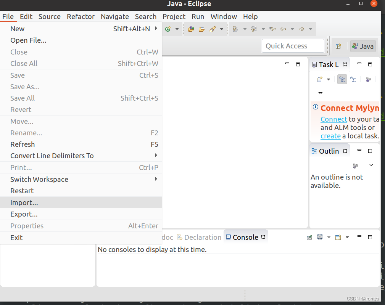Choose Export... from the File menu

click(x=81, y=214)
